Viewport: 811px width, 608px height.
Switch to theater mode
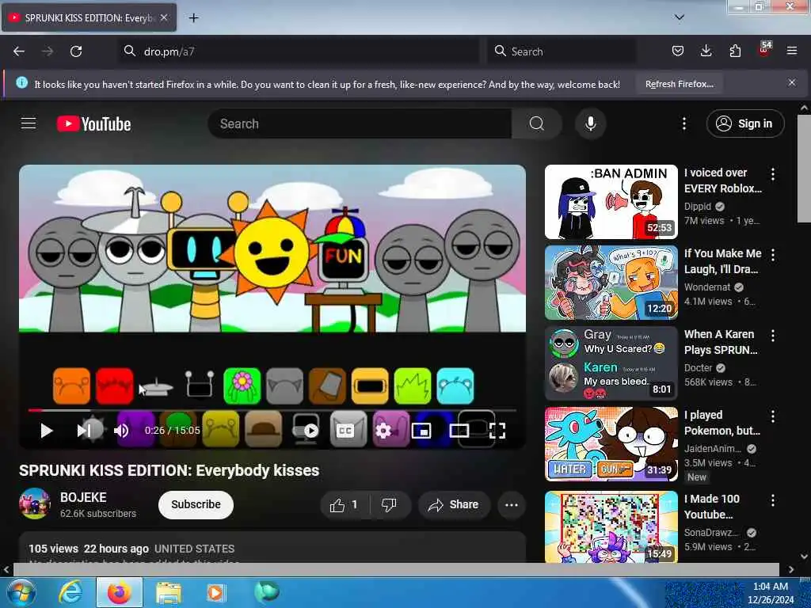[x=459, y=430]
